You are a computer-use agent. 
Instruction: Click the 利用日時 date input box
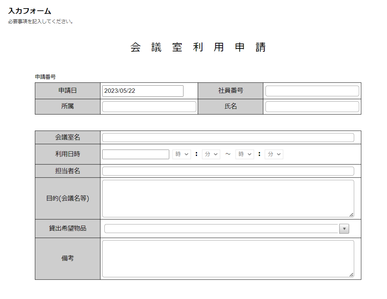pyautogui.click(x=135, y=154)
